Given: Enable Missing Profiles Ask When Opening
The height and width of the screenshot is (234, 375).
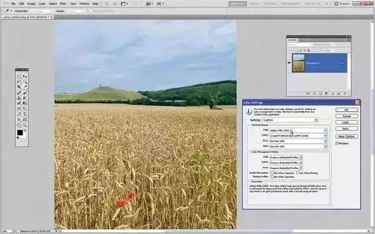Looking at the screenshot, I should pyautogui.click(x=272, y=177).
